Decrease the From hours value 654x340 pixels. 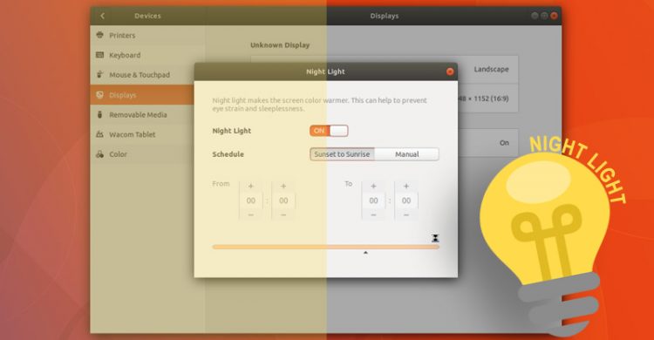click(x=250, y=214)
